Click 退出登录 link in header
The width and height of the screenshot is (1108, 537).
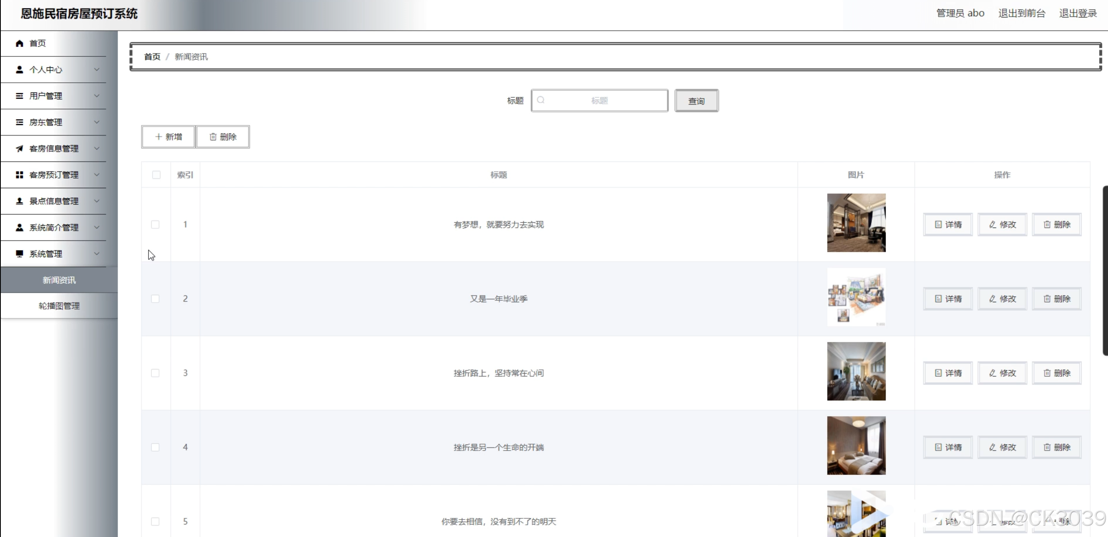coord(1078,13)
